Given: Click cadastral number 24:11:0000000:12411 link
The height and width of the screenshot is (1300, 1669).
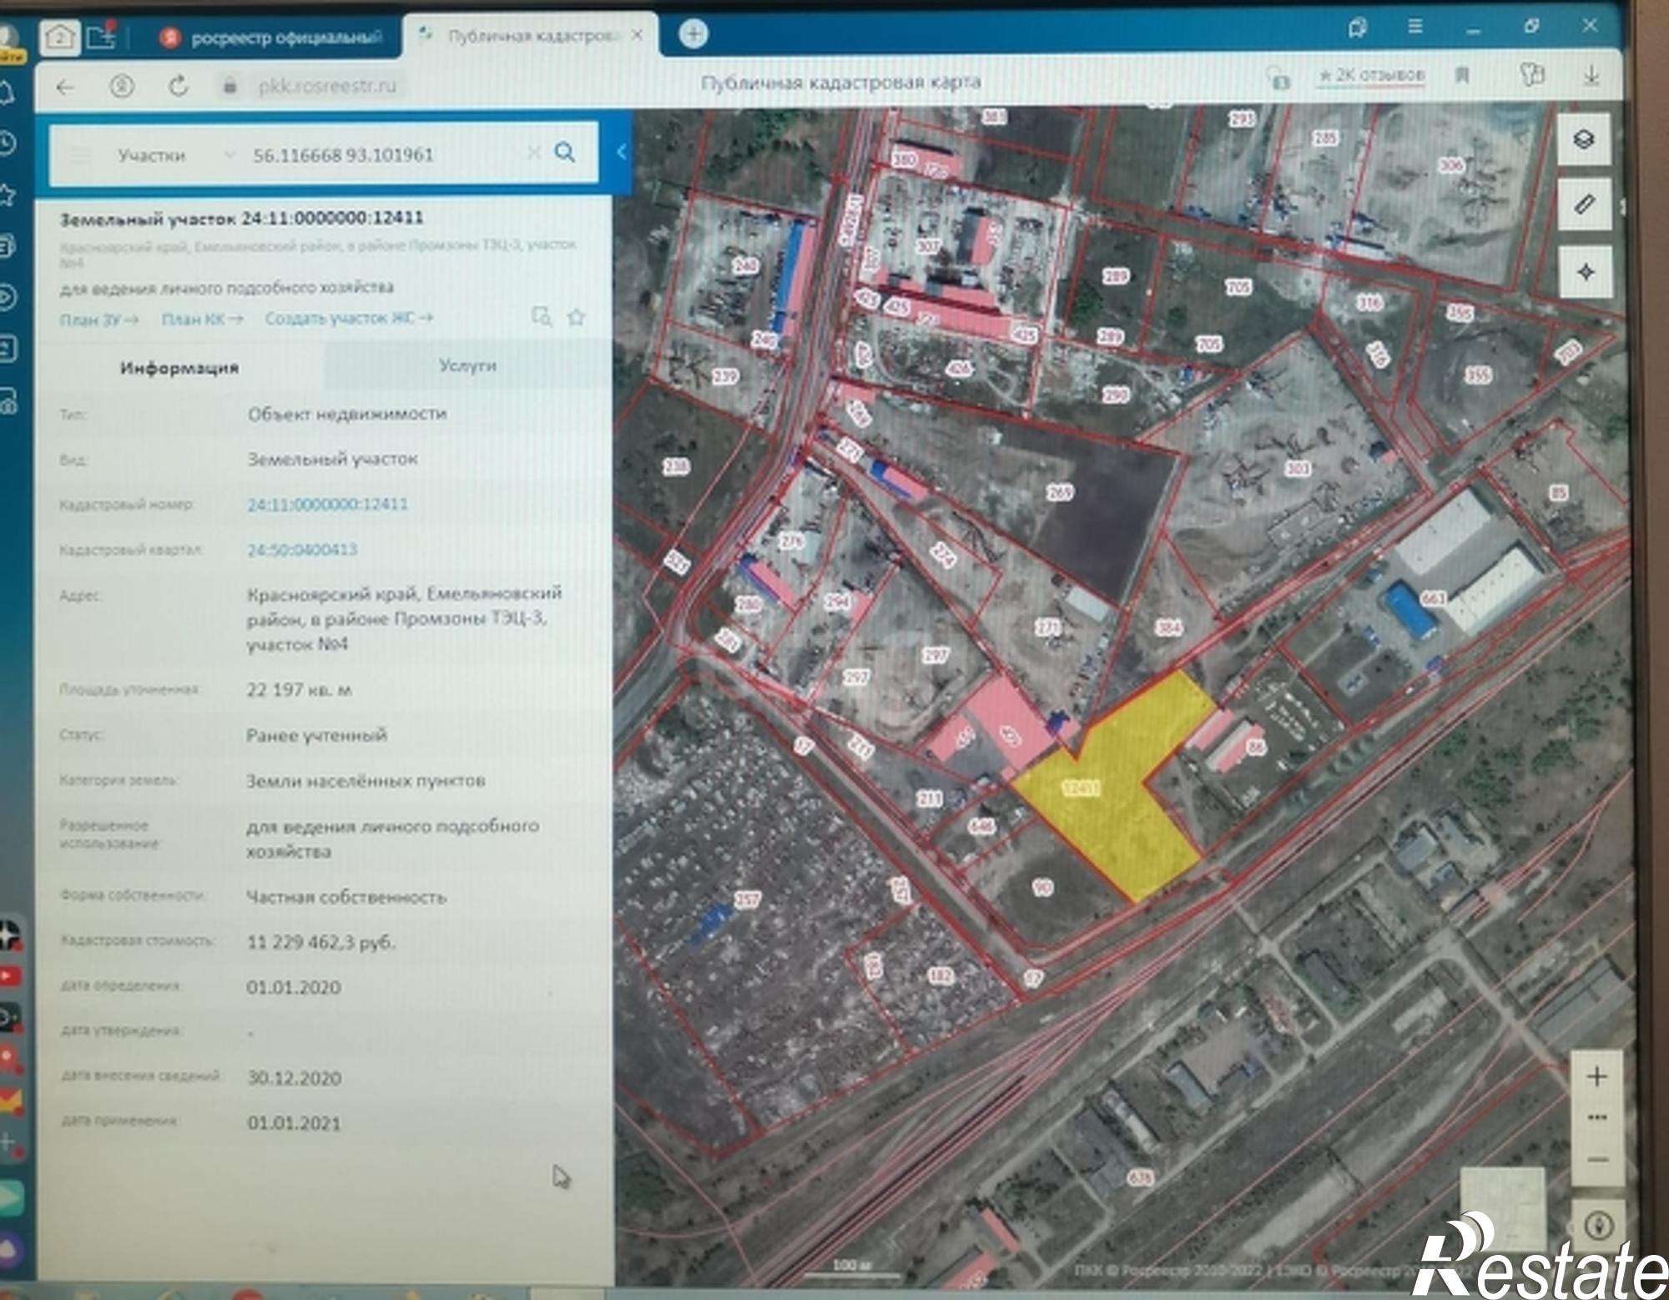Looking at the screenshot, I should (327, 504).
